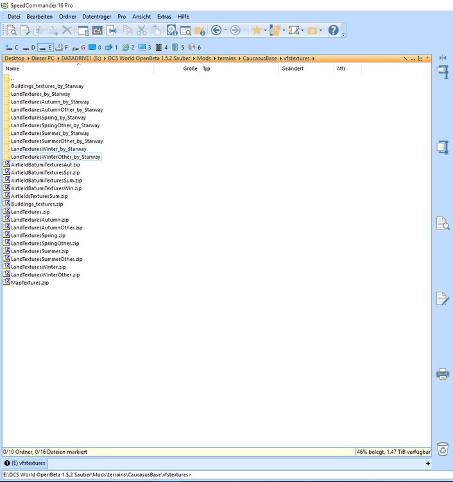Click the copy documents toolbar icon

click(128, 30)
